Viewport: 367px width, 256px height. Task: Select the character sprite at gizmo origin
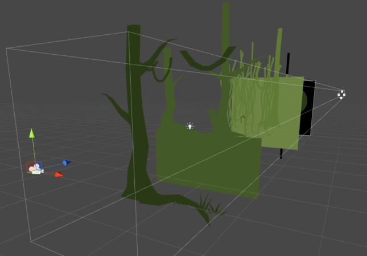(35, 168)
